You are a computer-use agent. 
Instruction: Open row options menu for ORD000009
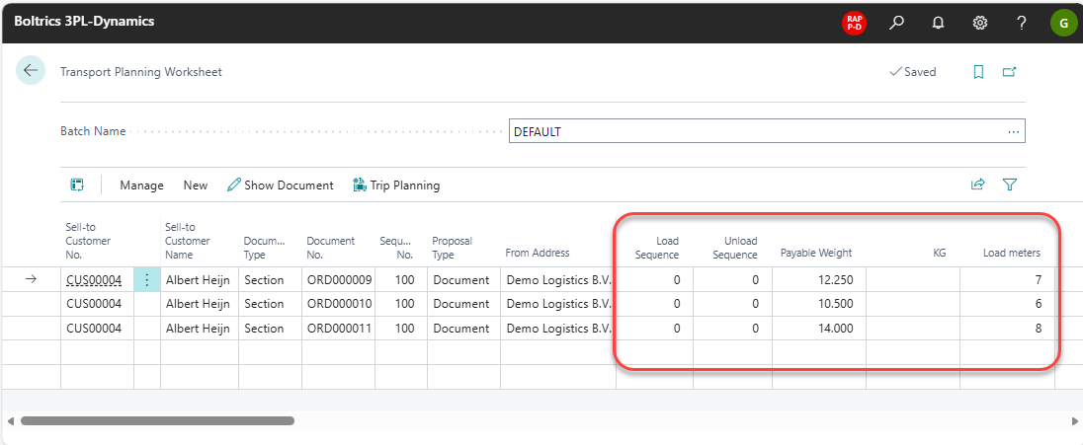[x=147, y=279]
